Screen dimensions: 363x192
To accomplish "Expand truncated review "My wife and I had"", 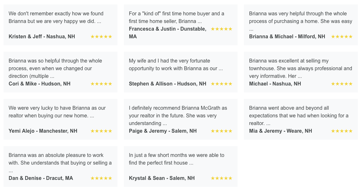I will click(176, 64).
